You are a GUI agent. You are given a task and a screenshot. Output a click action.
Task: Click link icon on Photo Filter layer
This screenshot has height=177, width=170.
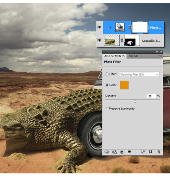130,27
